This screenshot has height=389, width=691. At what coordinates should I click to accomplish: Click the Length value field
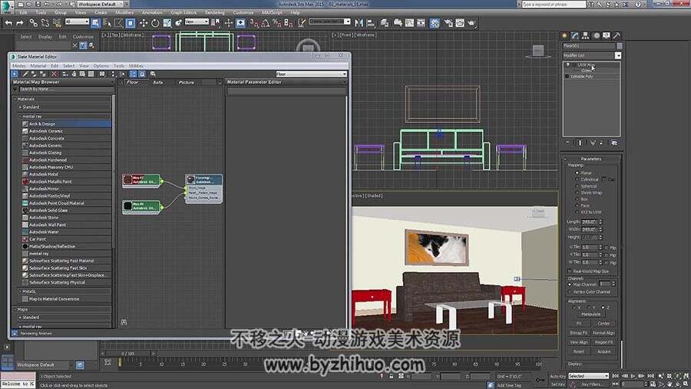click(589, 222)
